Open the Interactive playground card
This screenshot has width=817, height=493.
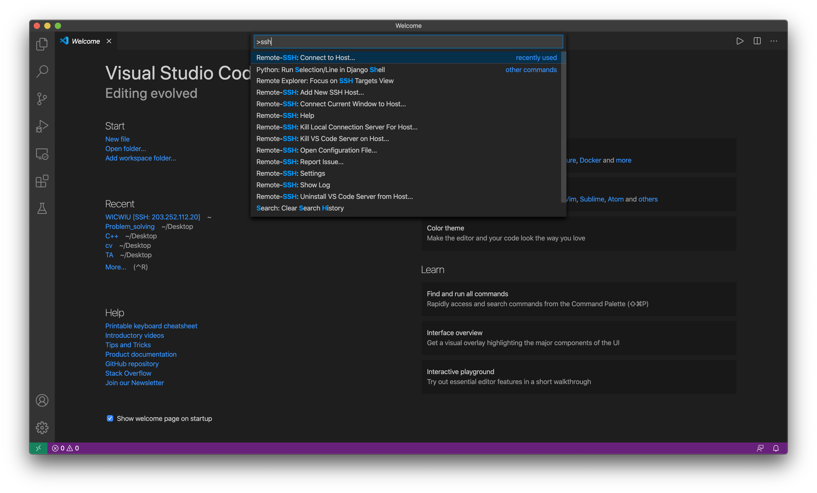click(x=579, y=377)
